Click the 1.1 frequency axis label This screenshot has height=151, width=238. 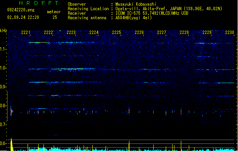(3, 49)
